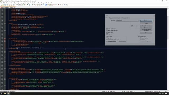169x95 pixels.
Task: Click the Save All toolbar icon
Action: point(7,5)
